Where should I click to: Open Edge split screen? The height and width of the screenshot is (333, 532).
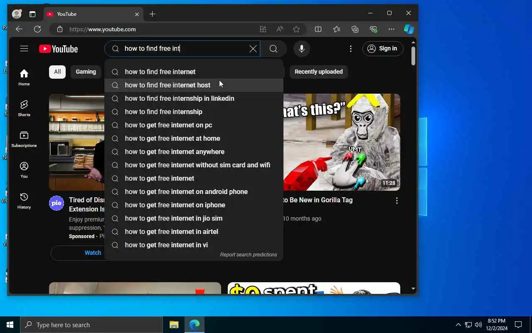click(x=318, y=29)
